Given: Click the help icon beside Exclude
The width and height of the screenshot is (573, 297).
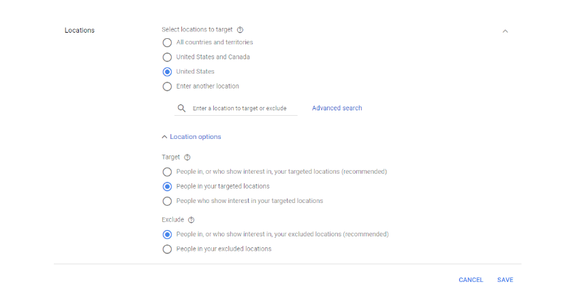Looking at the screenshot, I should [191, 219].
